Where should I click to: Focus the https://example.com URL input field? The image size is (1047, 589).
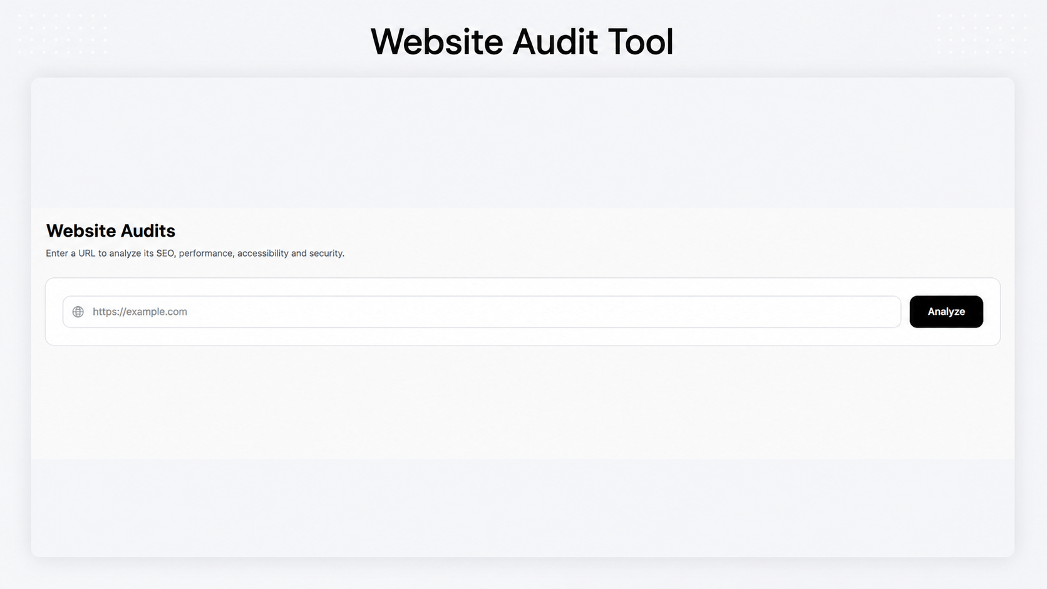pyautogui.click(x=482, y=312)
